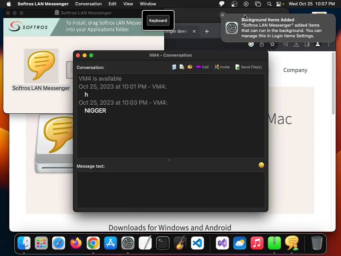Switch to Google Chrome in the Dock
341x256 pixels.
93,243
